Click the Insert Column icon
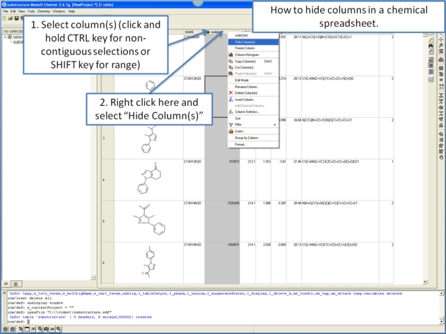446x334 pixels. click(231, 100)
